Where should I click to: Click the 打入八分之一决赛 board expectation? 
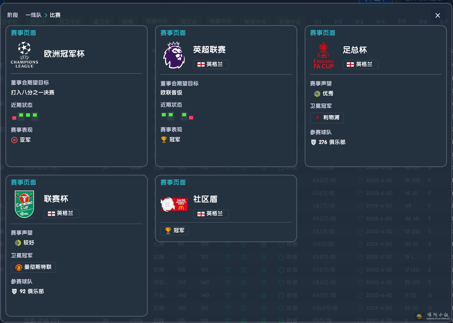point(33,92)
